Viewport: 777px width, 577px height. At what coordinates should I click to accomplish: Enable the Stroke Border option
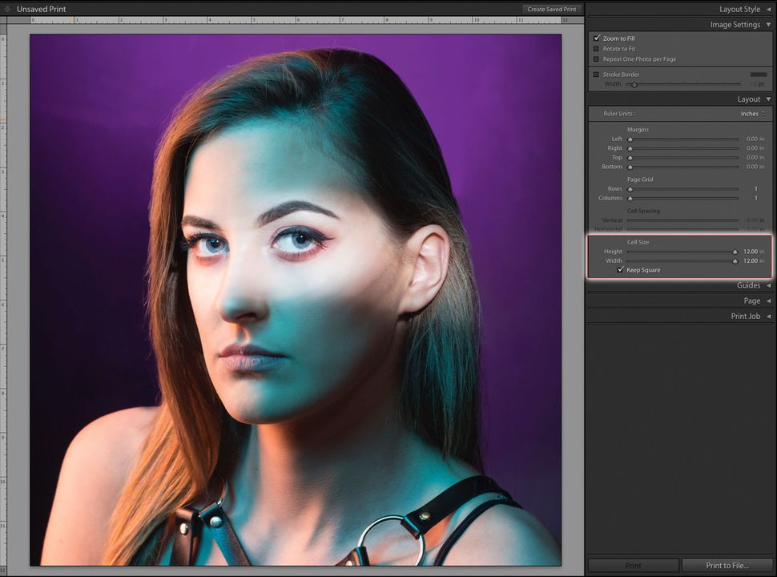(x=596, y=74)
